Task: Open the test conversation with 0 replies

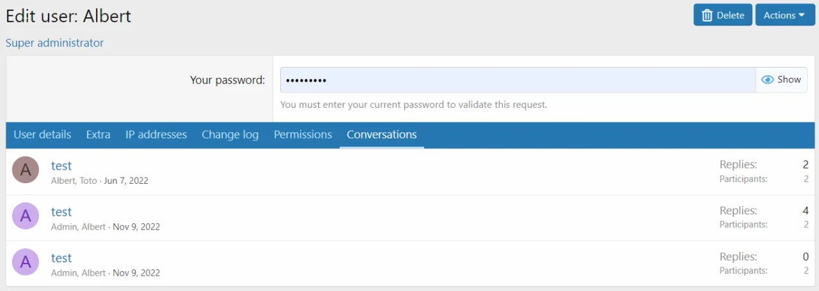Action: tap(61, 258)
